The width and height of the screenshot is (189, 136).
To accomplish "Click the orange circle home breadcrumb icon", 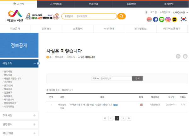I will click(48, 57).
